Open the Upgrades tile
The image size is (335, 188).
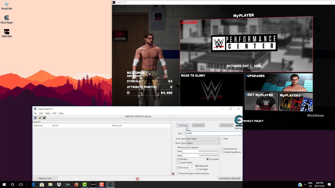[x=279, y=83]
